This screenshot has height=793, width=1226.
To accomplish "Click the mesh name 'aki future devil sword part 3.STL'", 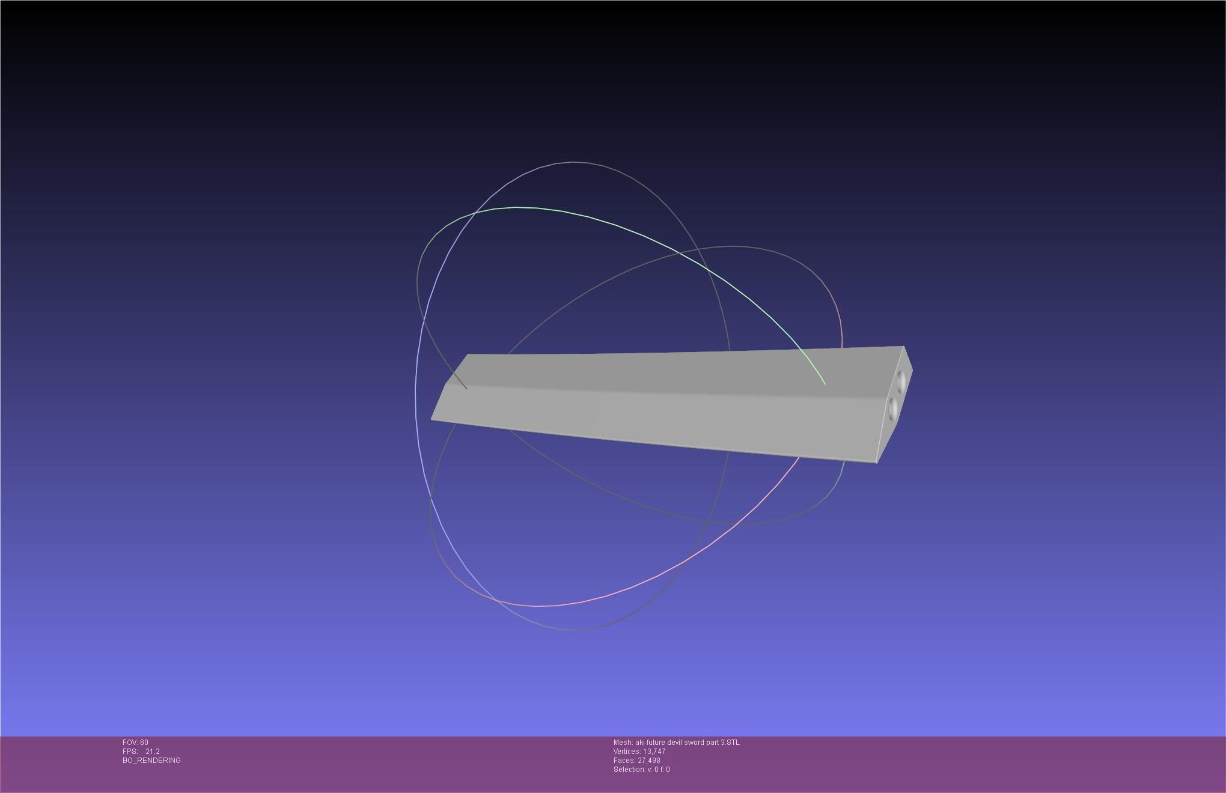I will coord(688,743).
